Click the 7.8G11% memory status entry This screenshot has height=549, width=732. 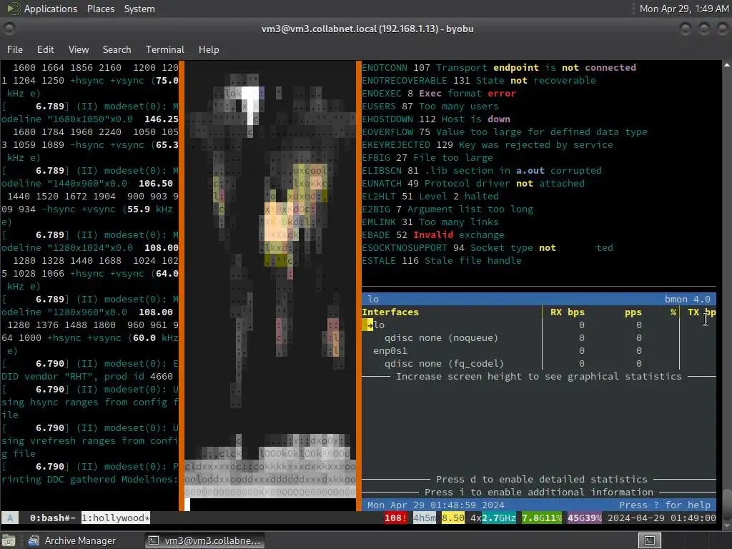[x=542, y=518]
